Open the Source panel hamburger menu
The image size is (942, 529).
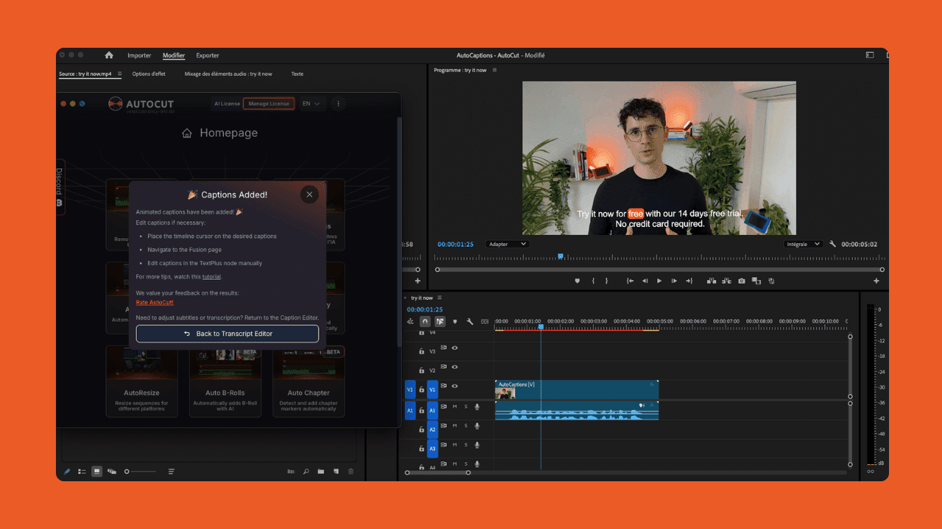(x=118, y=74)
